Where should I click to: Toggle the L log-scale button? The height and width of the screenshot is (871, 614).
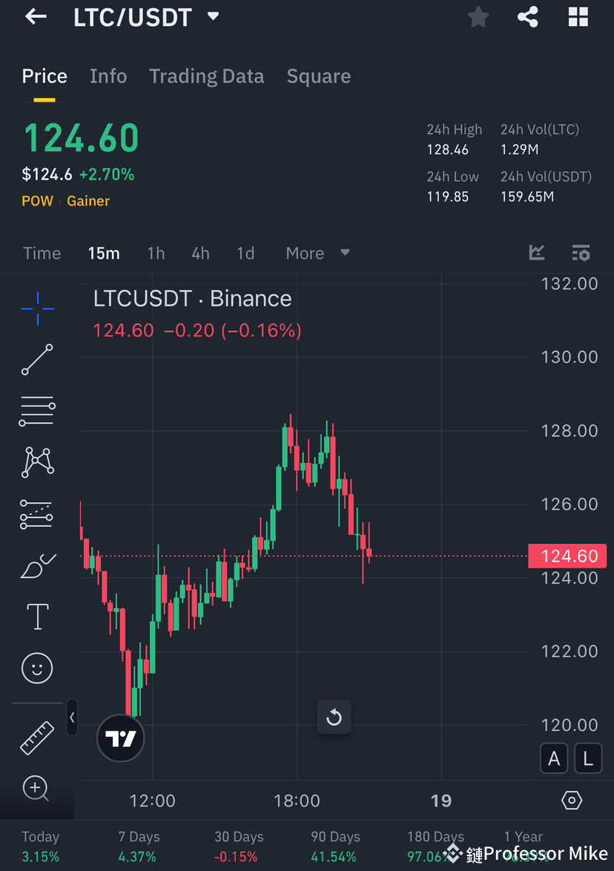tap(588, 758)
